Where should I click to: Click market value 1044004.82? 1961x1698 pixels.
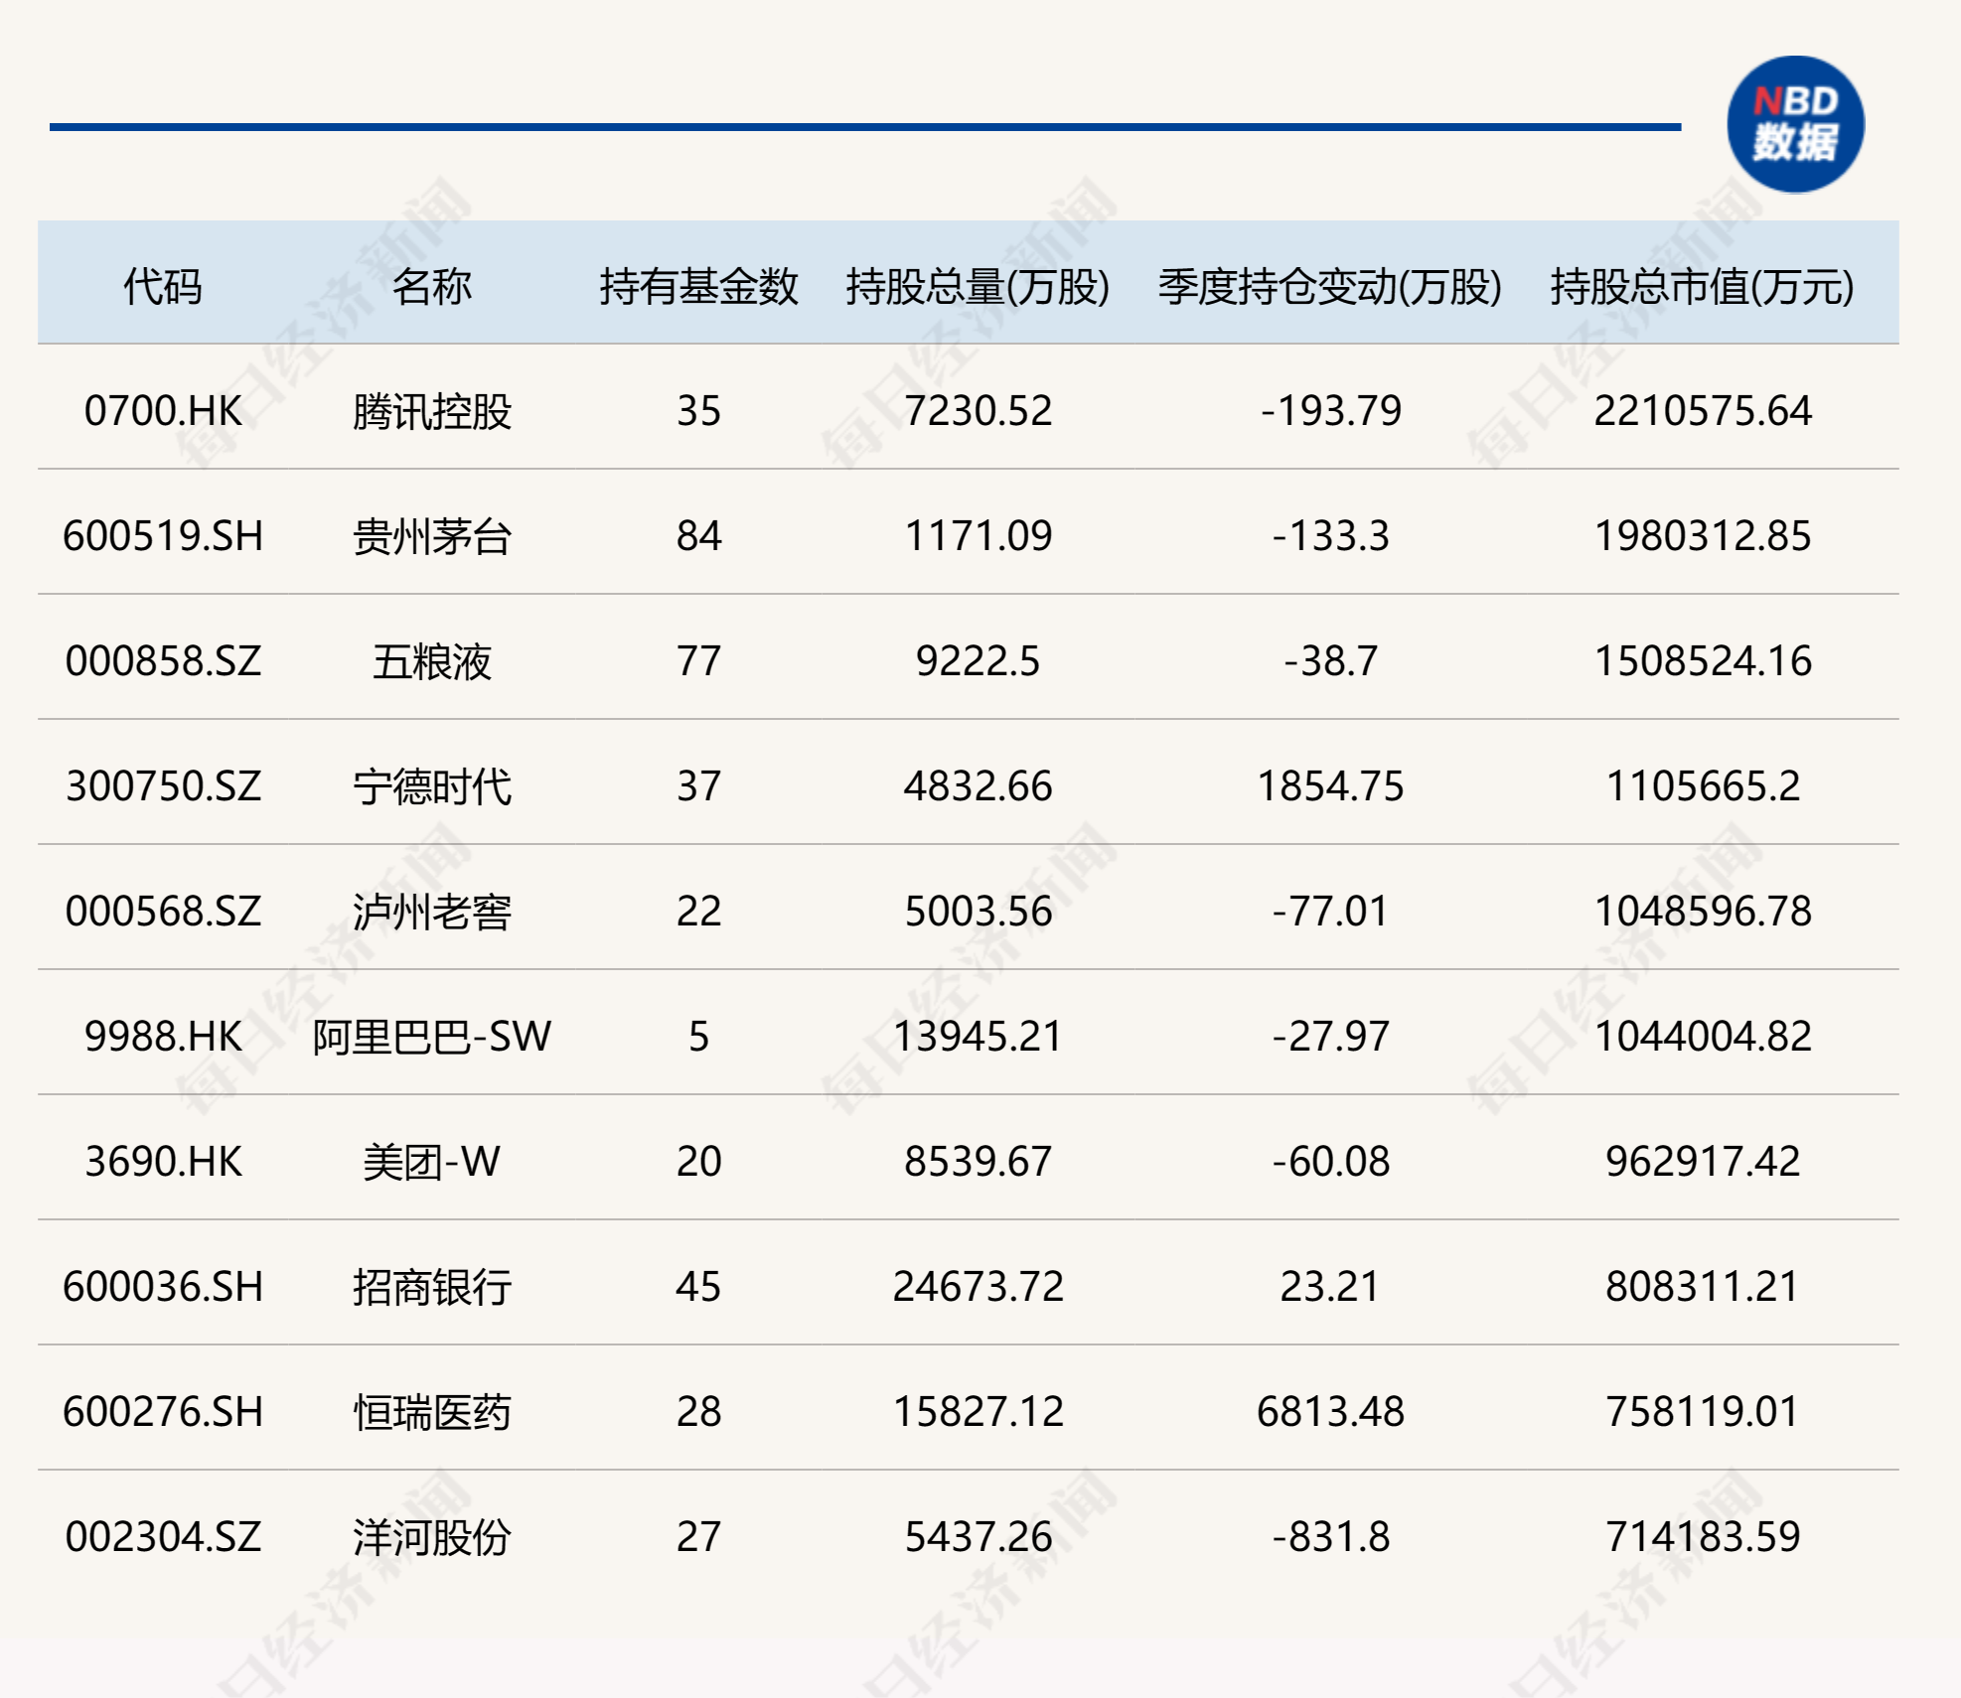click(x=1703, y=1037)
